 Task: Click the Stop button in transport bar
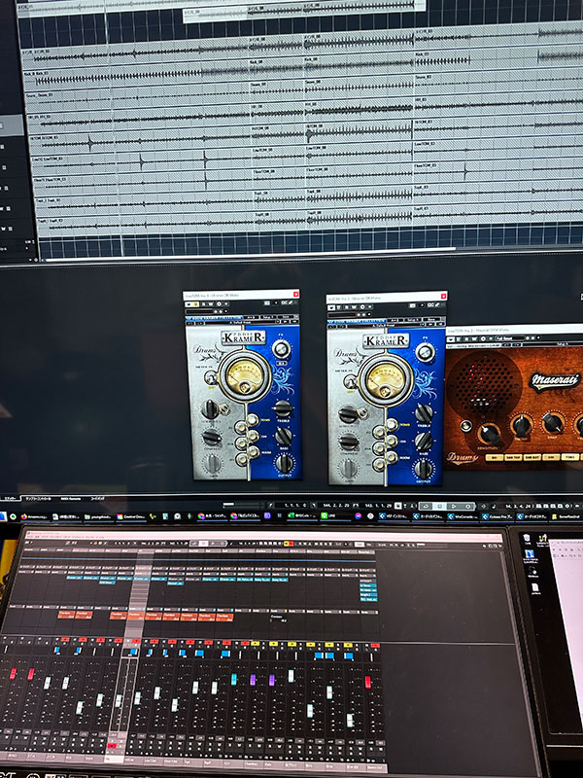coord(439,506)
